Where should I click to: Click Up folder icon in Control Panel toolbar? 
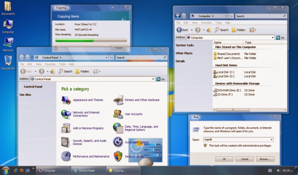(52, 71)
